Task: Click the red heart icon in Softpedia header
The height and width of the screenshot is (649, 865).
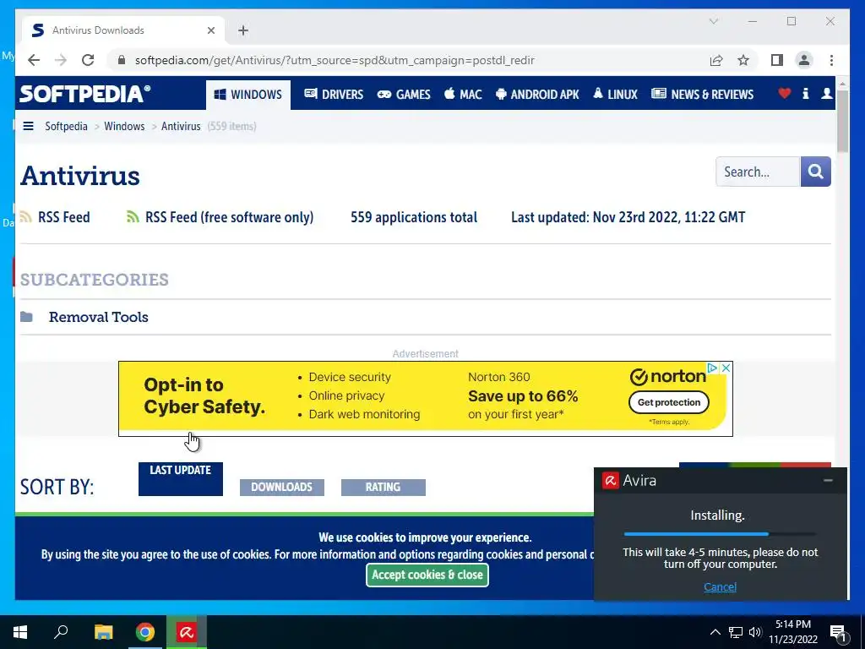Action: [785, 93]
